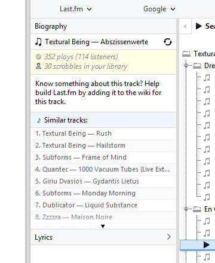Image resolution: width=215 pixels, height=263 pixels.
Task: Collapse the En album tree node
Action: pyautogui.click(x=186, y=209)
